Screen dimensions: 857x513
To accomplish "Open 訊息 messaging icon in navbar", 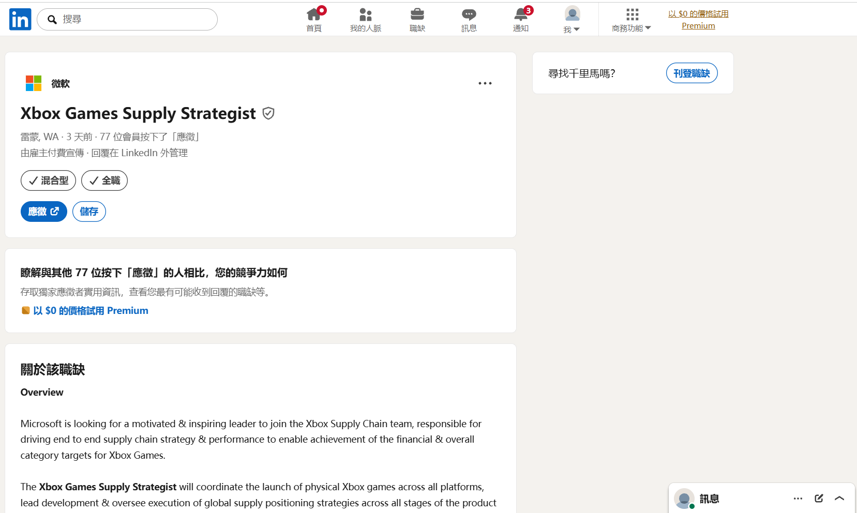I will (469, 20).
